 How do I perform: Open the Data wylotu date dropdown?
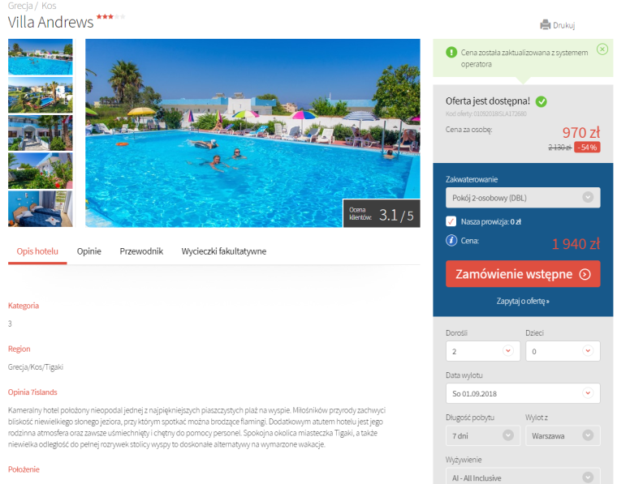click(523, 393)
